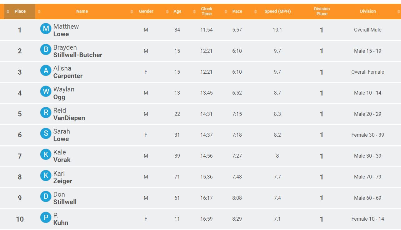Click Reid VanDiepen's R avatar icon

click(46, 112)
